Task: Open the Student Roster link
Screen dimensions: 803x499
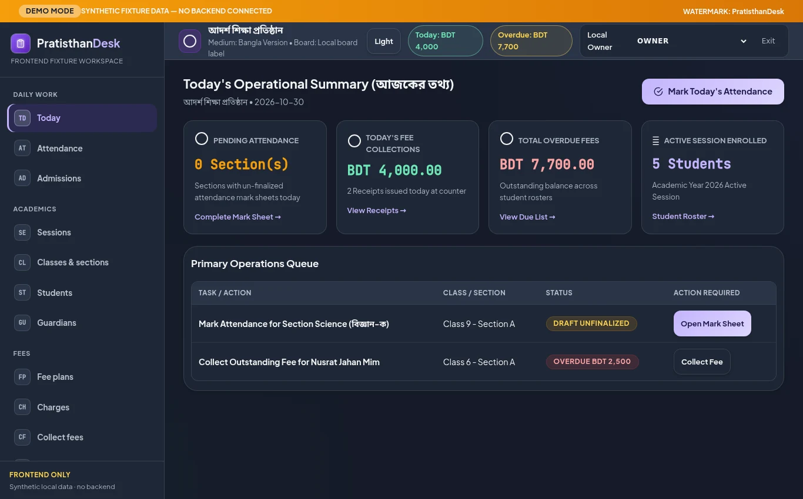Action: pos(683,217)
